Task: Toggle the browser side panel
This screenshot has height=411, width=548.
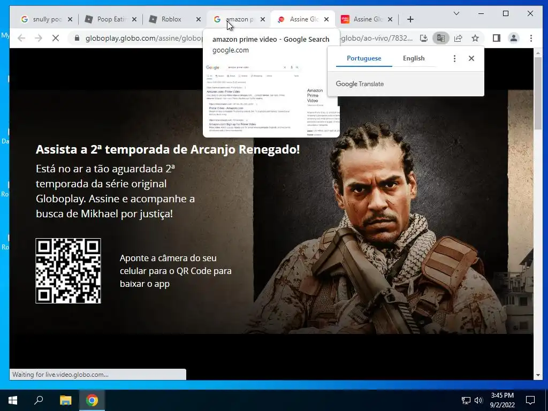Action: [497, 38]
